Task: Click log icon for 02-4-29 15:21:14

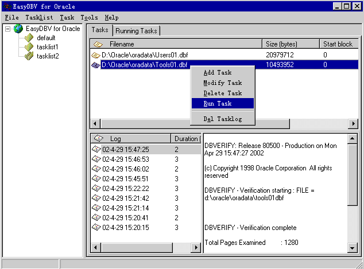Action: pyautogui.click(x=96, y=208)
